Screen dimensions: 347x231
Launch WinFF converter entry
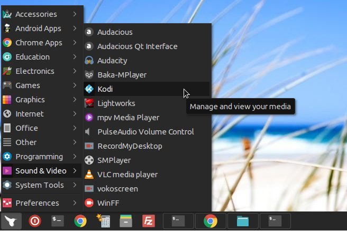point(147,203)
